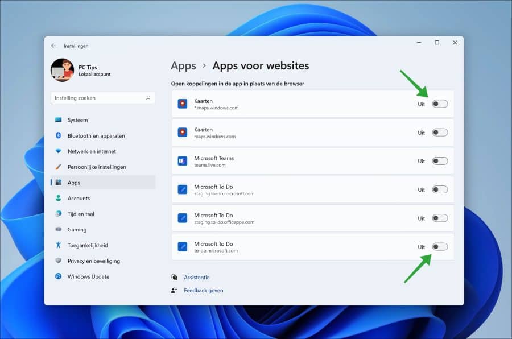Click To Do icon for staging.to-do.officeppe.com

click(x=183, y=218)
